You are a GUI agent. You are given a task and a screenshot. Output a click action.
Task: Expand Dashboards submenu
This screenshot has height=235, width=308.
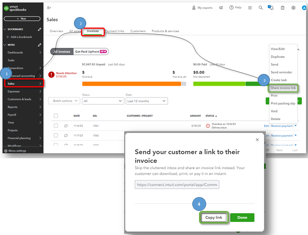(40, 53)
